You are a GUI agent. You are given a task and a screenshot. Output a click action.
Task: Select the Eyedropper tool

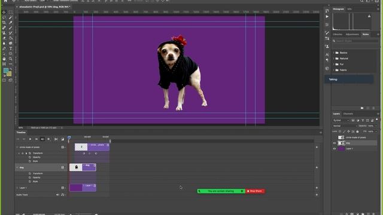click(x=11, y=23)
